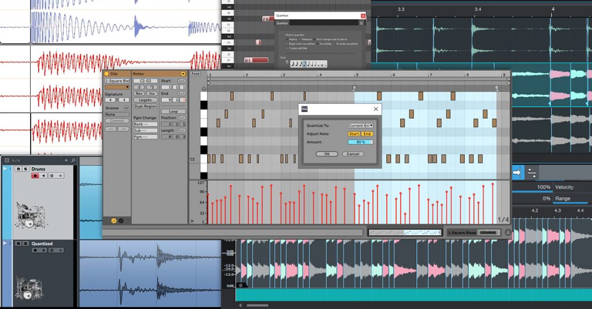Confirm quantize with the OK button
The height and width of the screenshot is (309, 592).
(327, 154)
